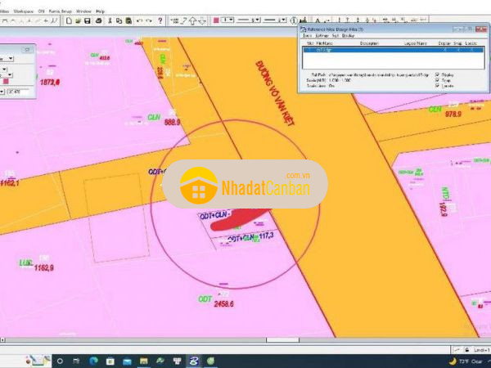Click the red color swatch in the left tool panel
This screenshot has height=368, width=491.
tap(7, 80)
